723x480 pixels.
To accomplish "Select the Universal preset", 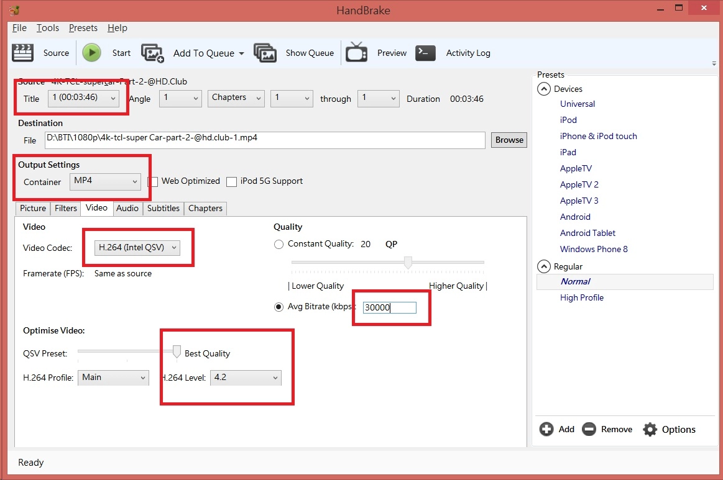I will pyautogui.click(x=578, y=104).
